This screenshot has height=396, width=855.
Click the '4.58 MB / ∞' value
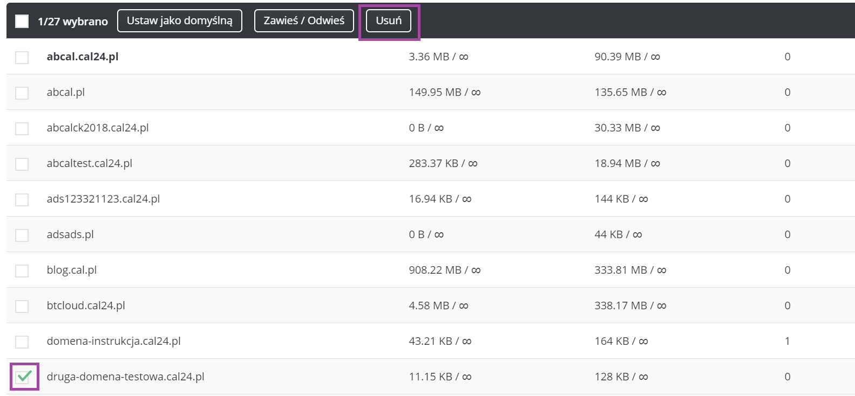click(438, 305)
